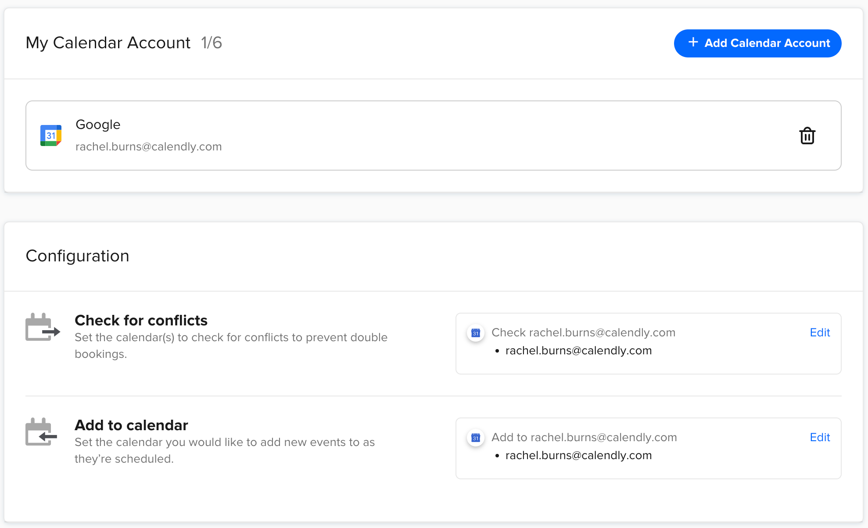Viewport: 868px width, 528px height.
Task: Click the Configuration section heading
Action: (77, 256)
